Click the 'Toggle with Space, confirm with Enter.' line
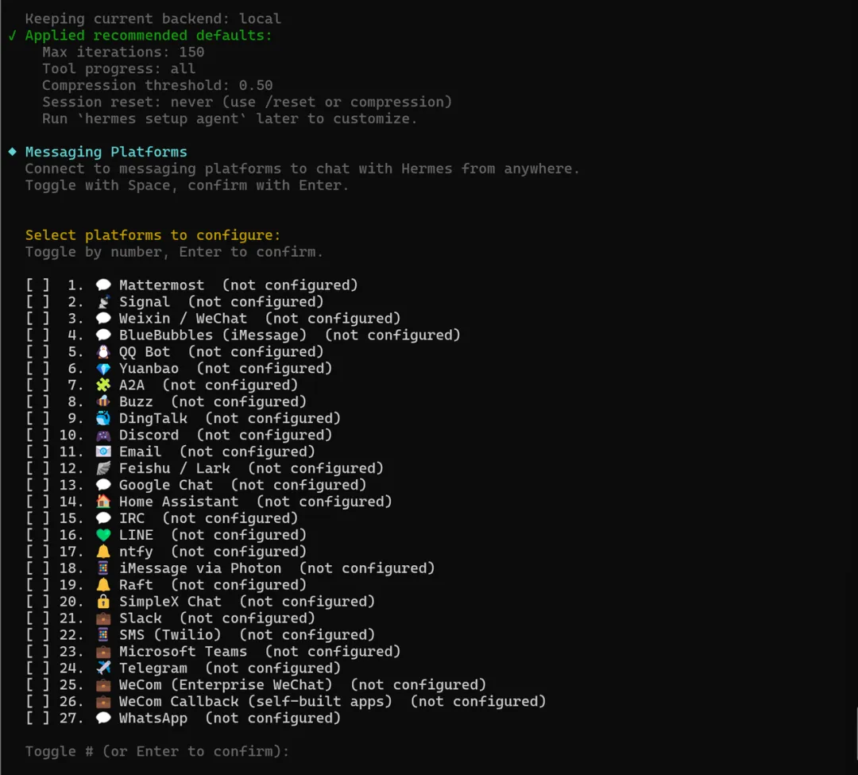Viewport: 858px width, 775px height. point(187,185)
